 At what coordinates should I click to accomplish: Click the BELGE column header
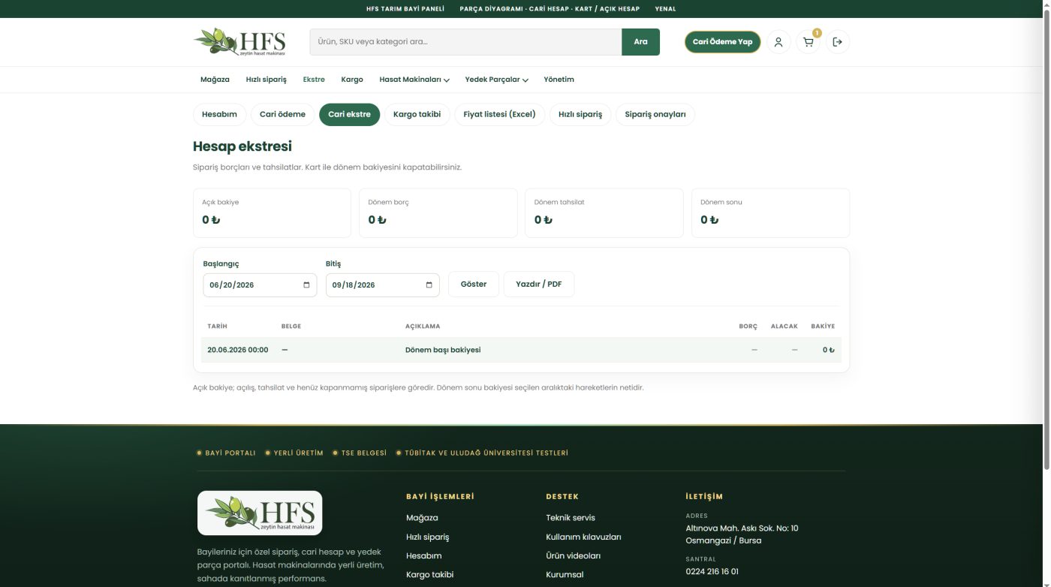tap(291, 327)
